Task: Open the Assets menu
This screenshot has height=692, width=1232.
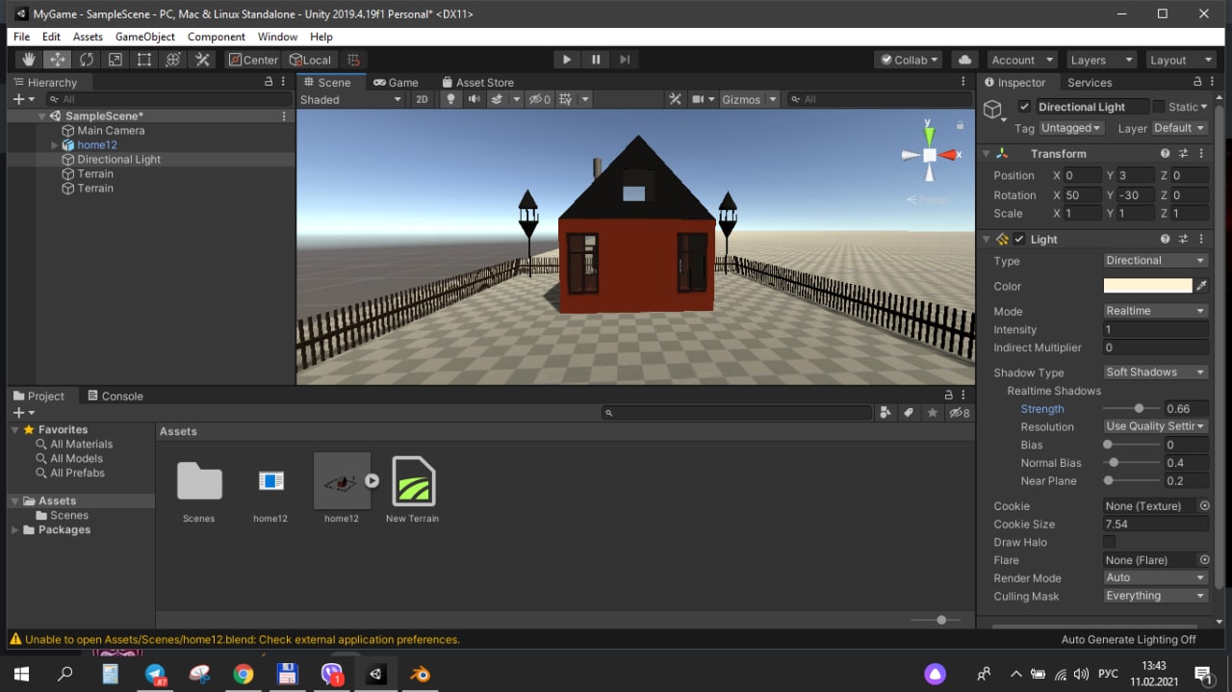Action: coord(88,37)
